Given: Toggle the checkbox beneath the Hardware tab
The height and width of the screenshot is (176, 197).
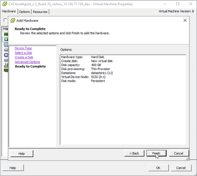Looking at the screenshot, I should coord(5,20).
